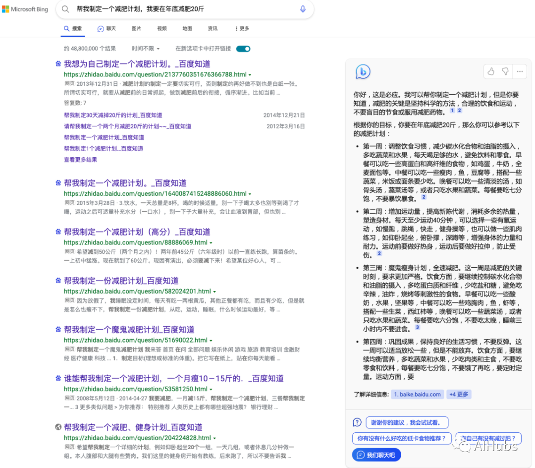Open the 时间不限 time filter dropdown
535x468 pixels.
146,49
